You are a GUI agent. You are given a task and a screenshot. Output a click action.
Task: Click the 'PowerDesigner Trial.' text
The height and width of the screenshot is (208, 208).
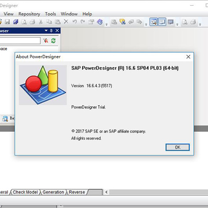tap(88, 107)
